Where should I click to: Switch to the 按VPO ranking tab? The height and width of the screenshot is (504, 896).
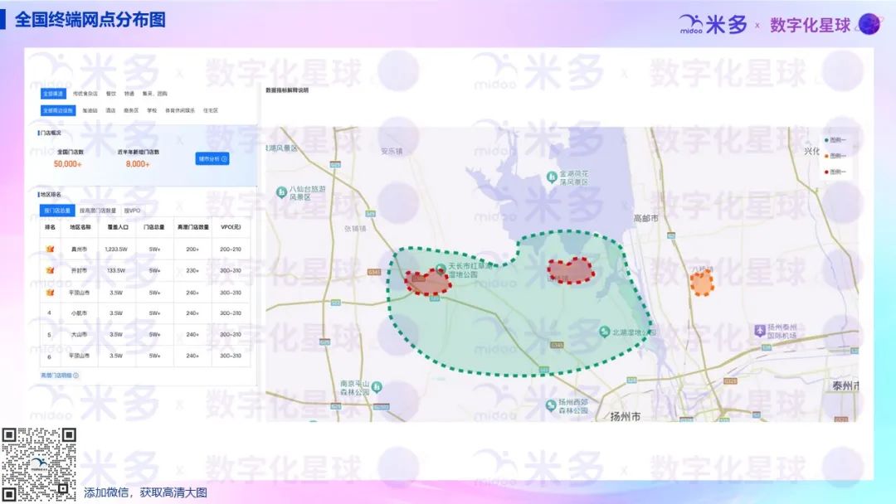(132, 211)
